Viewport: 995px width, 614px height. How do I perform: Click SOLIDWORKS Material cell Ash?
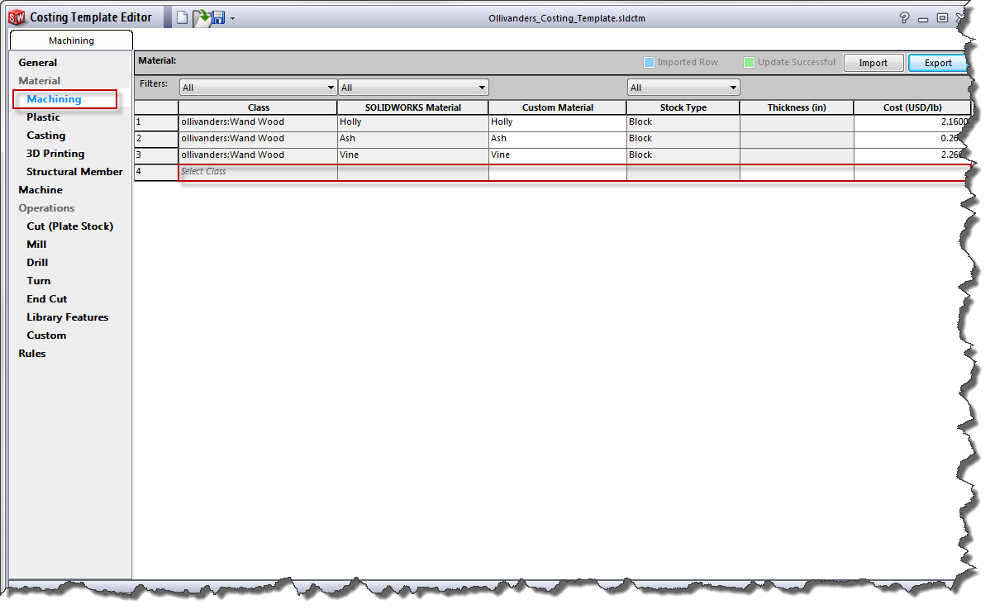[413, 139]
